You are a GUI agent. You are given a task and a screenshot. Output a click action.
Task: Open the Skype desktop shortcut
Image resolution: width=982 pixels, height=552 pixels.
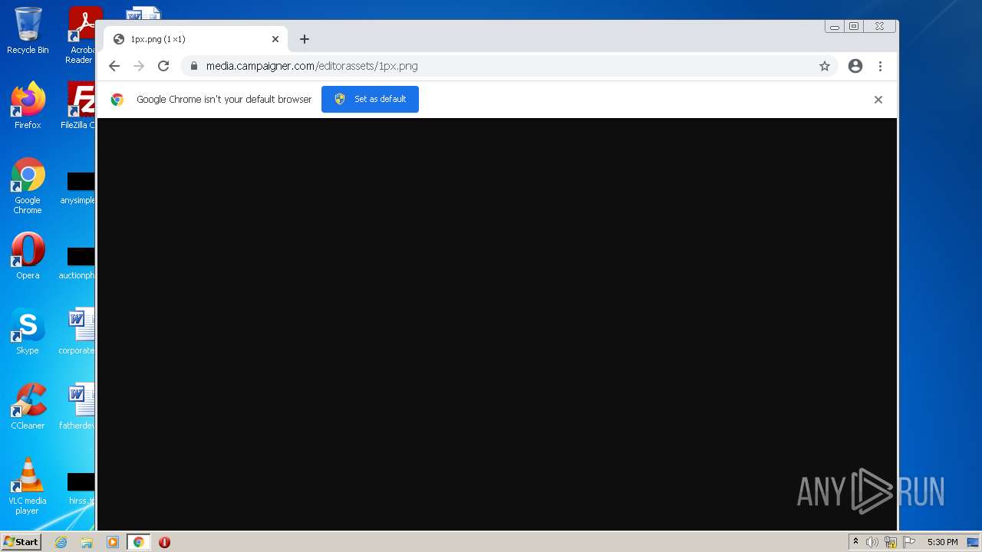pos(28,330)
